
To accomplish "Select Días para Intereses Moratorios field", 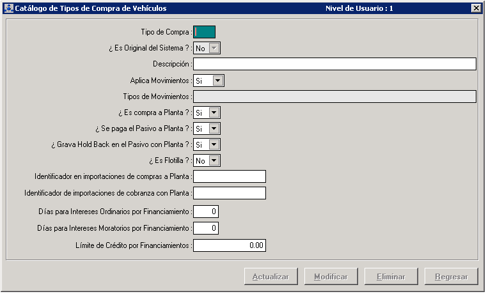I will point(206,228).
